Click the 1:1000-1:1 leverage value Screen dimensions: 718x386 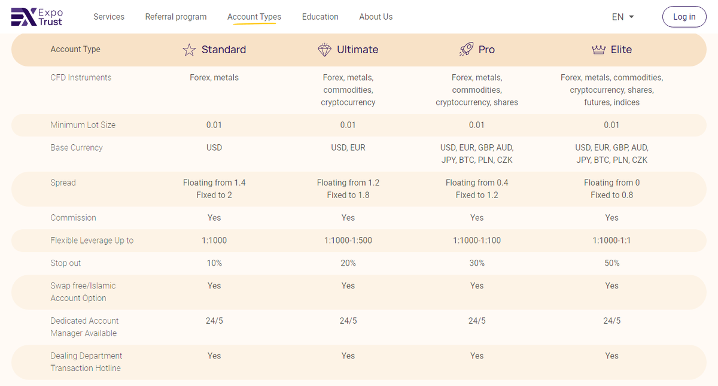click(611, 241)
